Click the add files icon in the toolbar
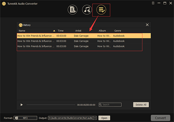174x122 pixels. tap(73, 10)
